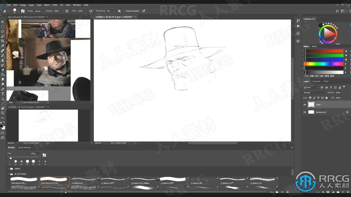Hide the Background layer eye icon
The width and height of the screenshot is (351, 197).
click(x=305, y=112)
